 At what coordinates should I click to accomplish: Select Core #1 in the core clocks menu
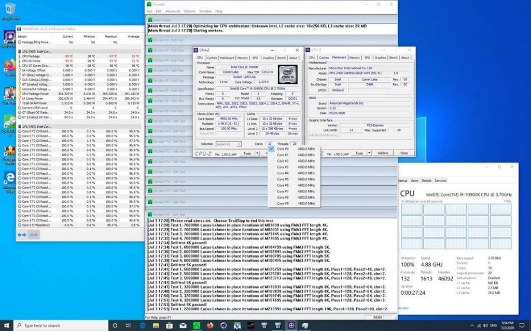294,155
